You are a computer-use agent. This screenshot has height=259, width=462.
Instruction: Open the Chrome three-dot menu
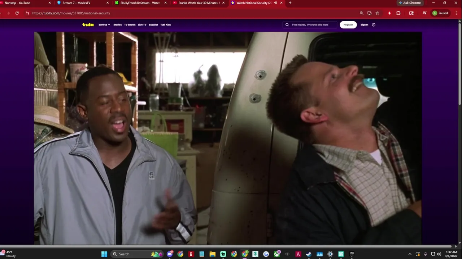click(456, 13)
